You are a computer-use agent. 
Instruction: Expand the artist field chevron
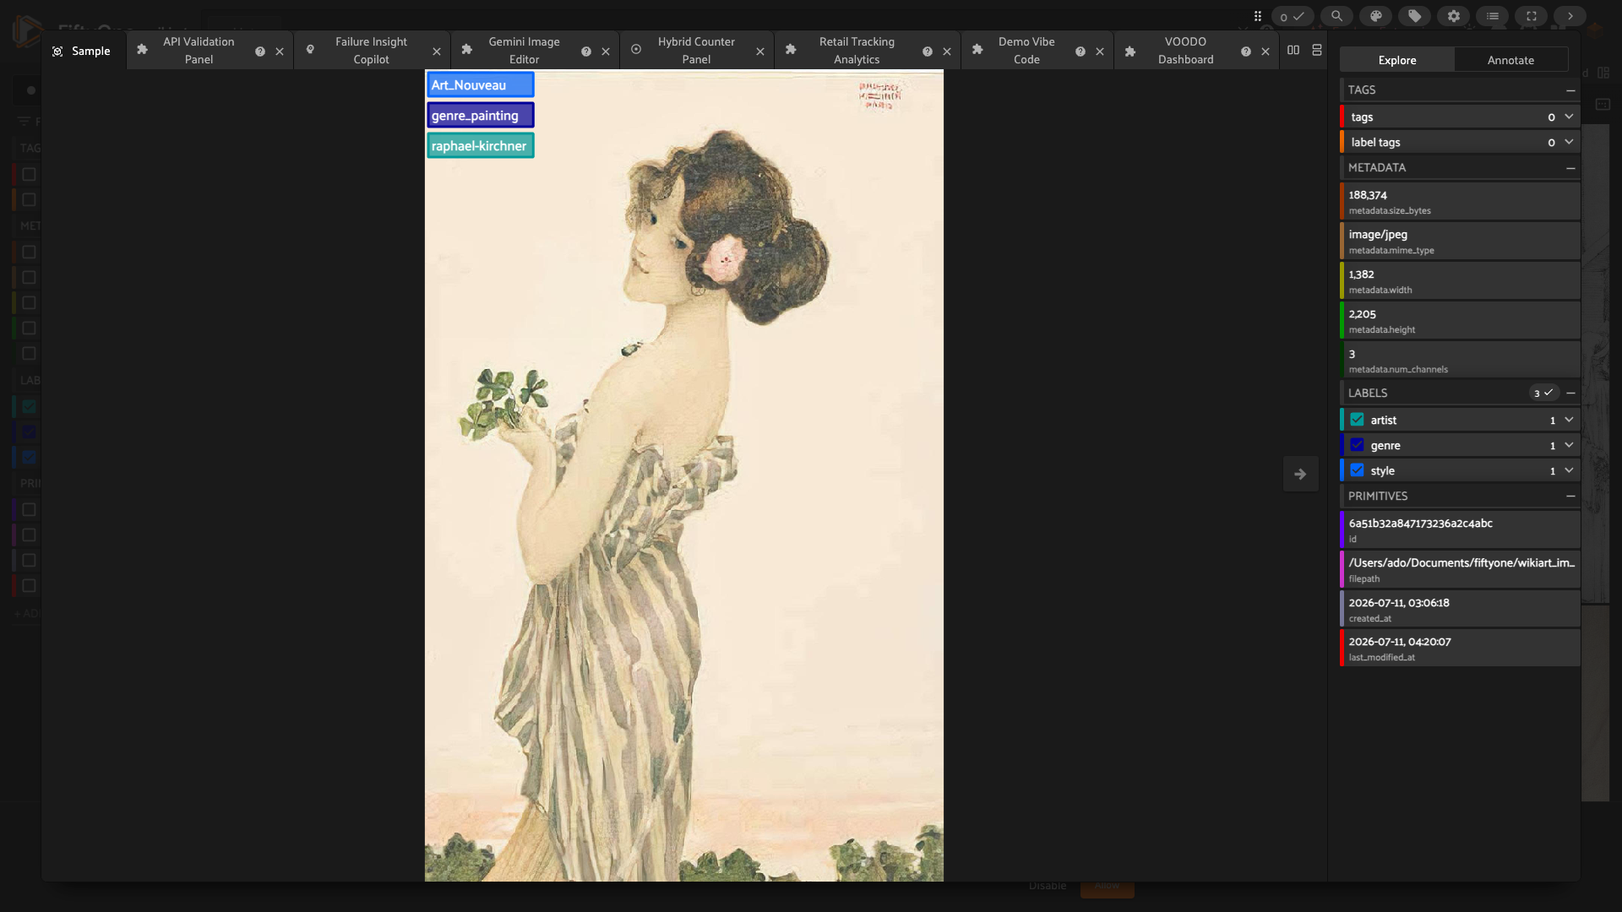pos(1569,420)
